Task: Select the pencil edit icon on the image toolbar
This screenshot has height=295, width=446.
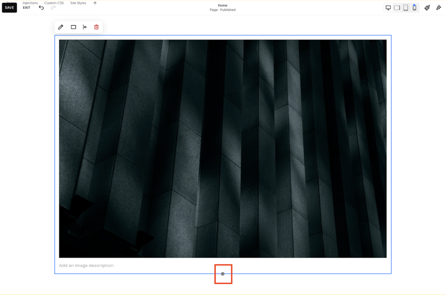Action: pyautogui.click(x=61, y=27)
